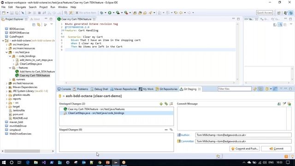Image resolution: width=295 pixels, height=166 pixels.
Task: Open the Maven Repositories tab
Action: tap(124, 89)
